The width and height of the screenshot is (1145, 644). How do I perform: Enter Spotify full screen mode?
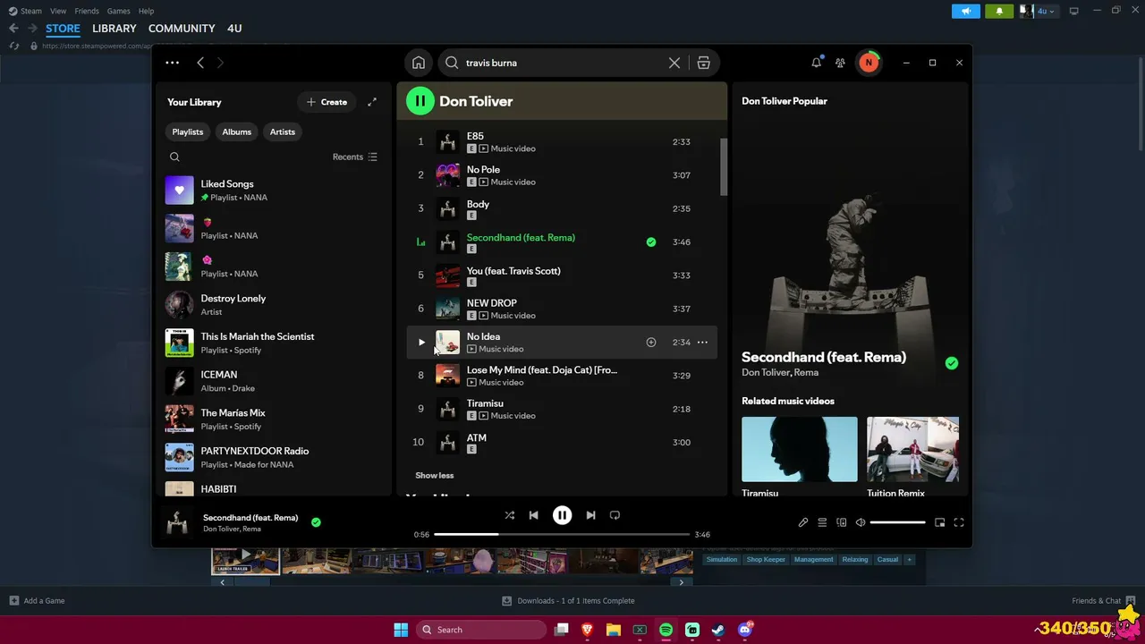(959, 522)
